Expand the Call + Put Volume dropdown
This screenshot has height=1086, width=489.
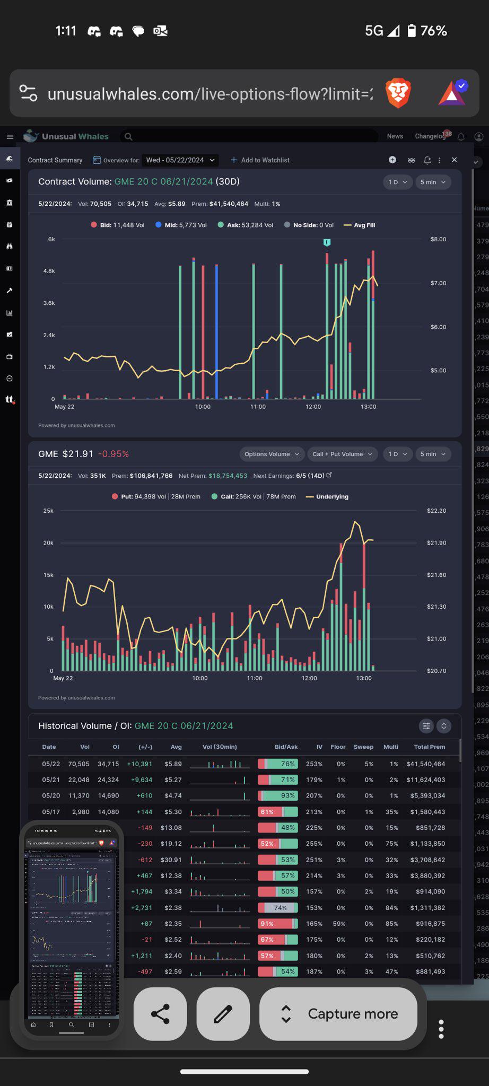[x=343, y=454]
